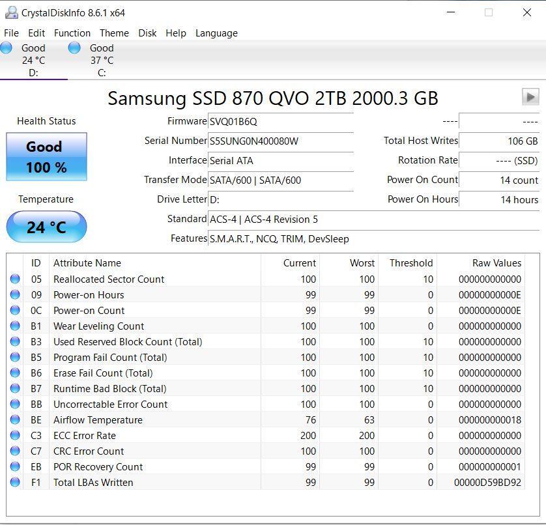Click the status dot for Erase Fail Count
Screen dimensions: 546x525
coord(15,373)
